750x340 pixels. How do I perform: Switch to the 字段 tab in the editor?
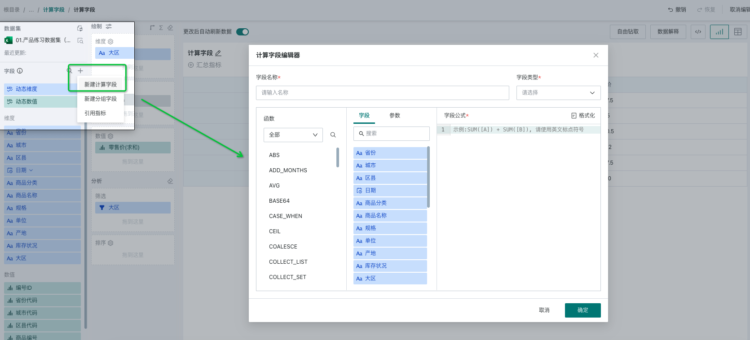click(364, 115)
